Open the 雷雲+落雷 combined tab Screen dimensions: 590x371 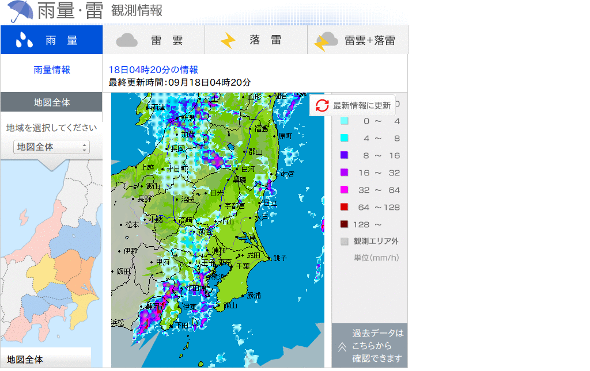point(358,40)
